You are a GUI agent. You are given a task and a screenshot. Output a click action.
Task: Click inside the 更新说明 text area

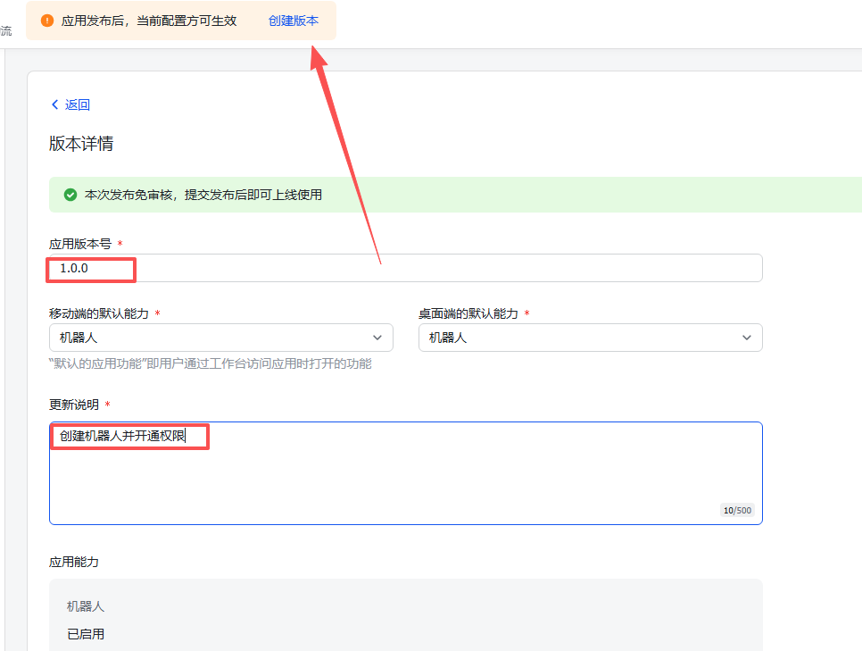click(x=406, y=473)
